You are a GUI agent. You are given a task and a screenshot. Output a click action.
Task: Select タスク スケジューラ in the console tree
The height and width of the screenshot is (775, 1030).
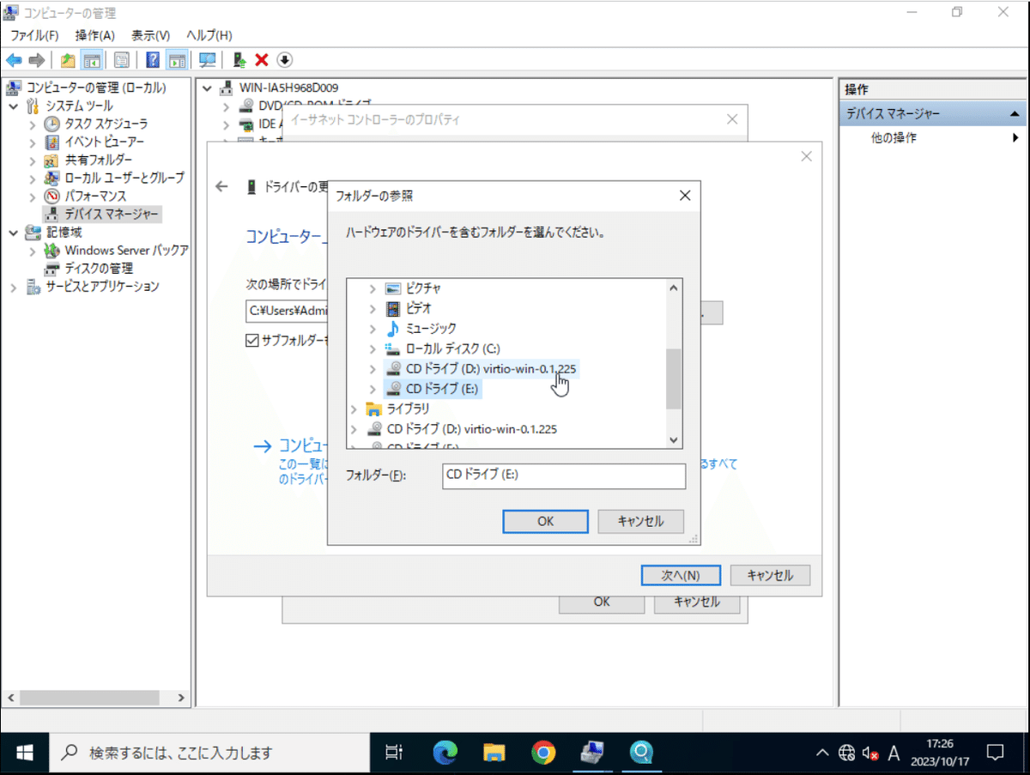coord(106,124)
